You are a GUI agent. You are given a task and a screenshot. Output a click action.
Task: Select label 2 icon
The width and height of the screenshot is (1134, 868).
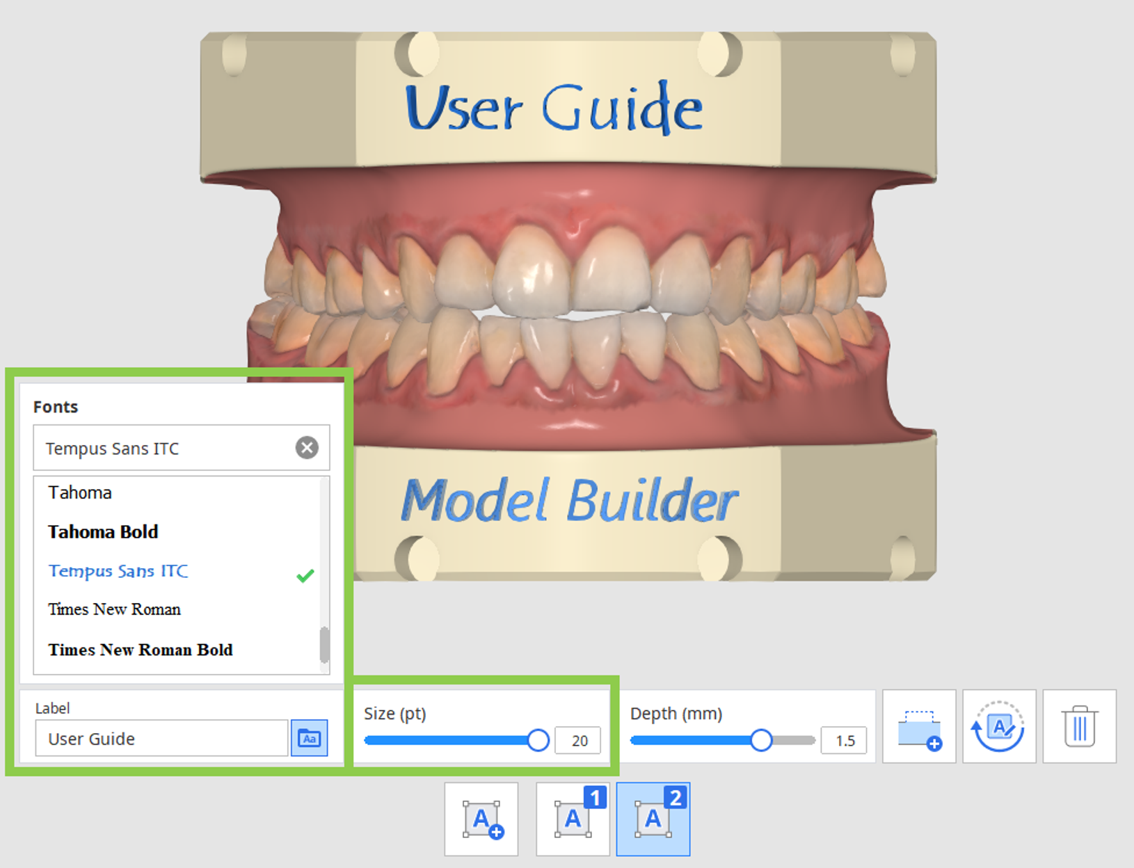(x=653, y=819)
